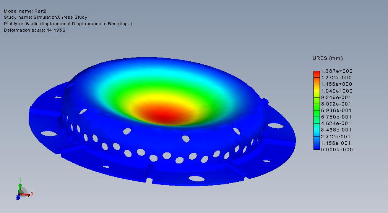Screen dimensions: 388x213
Task: Click the 'Plot type: Static displacement' line
Action: pyautogui.click(x=68, y=24)
